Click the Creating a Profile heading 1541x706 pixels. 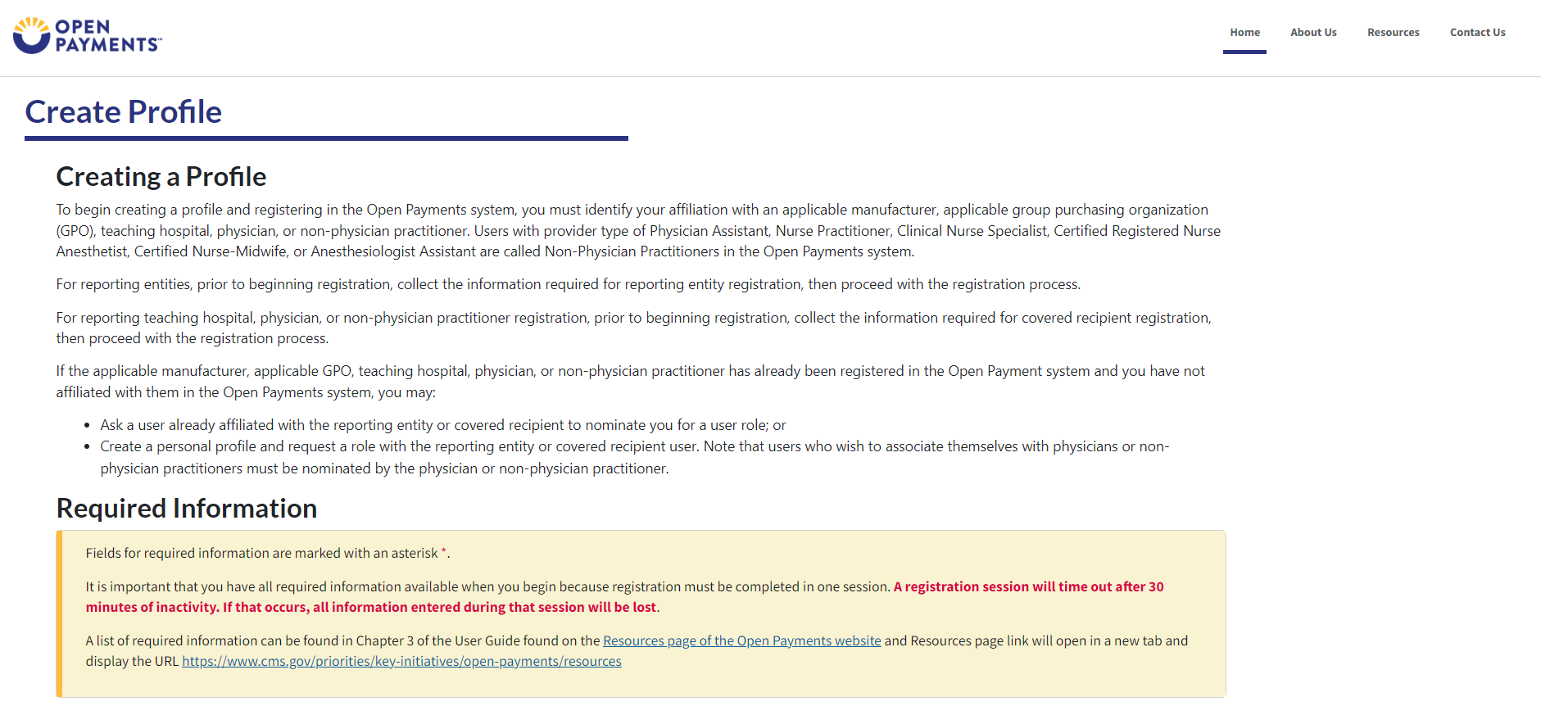[x=161, y=177]
